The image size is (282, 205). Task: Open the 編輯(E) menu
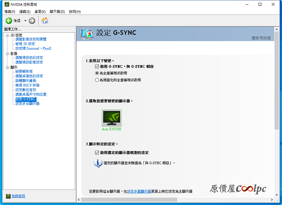click(25, 12)
